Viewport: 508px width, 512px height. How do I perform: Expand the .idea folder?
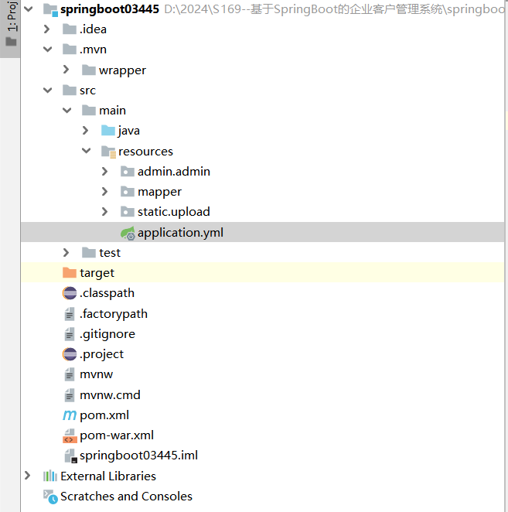pyautogui.click(x=48, y=29)
